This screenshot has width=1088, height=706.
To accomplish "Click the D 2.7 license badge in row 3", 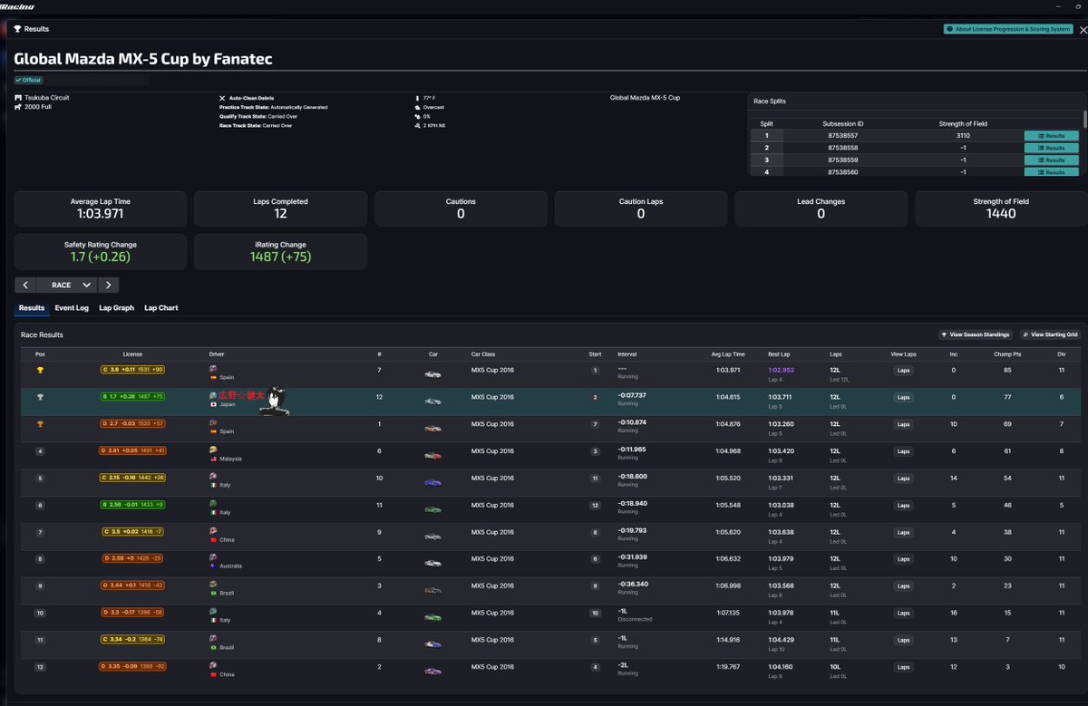I will 132,424.
